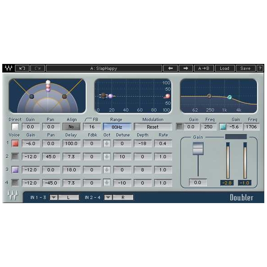Viewport: 267px width, 267px height.
Task: Open the IN 1-3 routing dropdown arrow
Action: (x=53, y=197)
